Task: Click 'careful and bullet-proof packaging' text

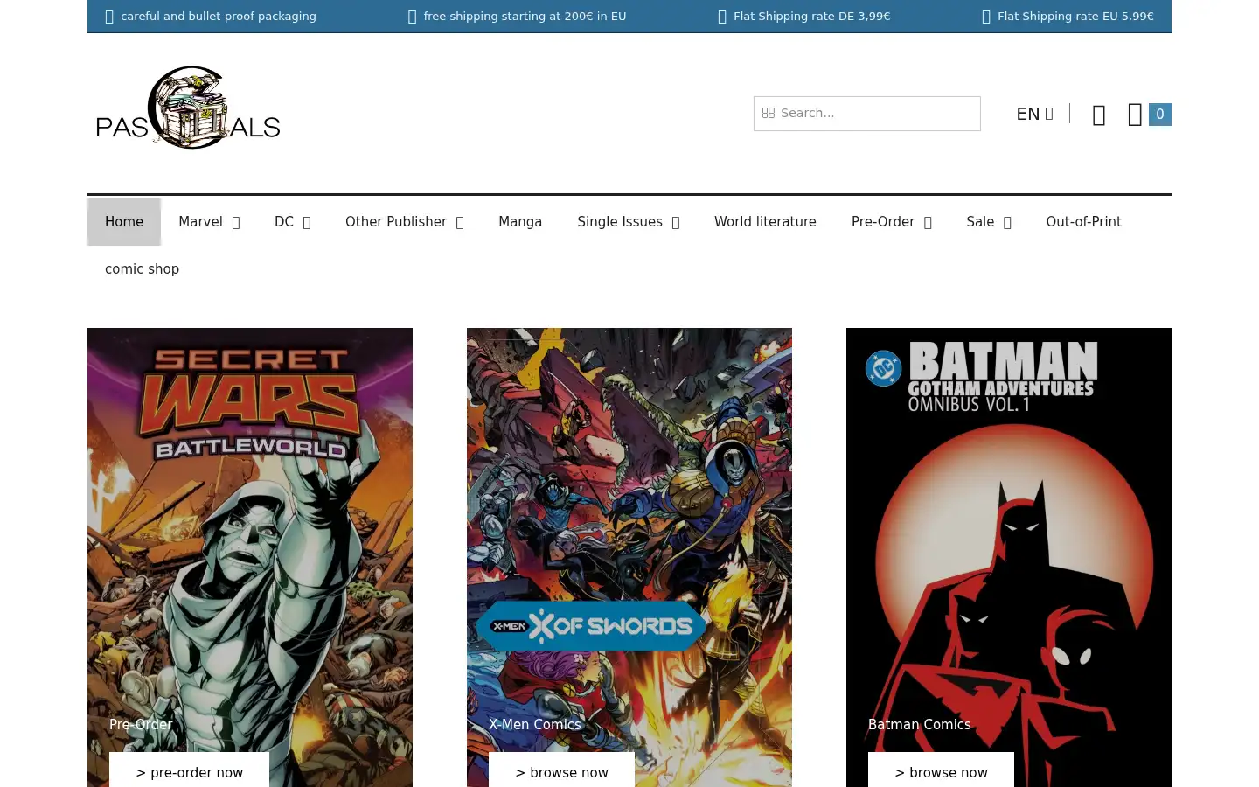Action: click(219, 17)
